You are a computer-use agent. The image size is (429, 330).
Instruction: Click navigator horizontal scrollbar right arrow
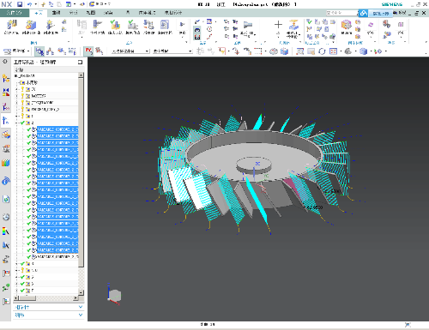(x=76, y=298)
